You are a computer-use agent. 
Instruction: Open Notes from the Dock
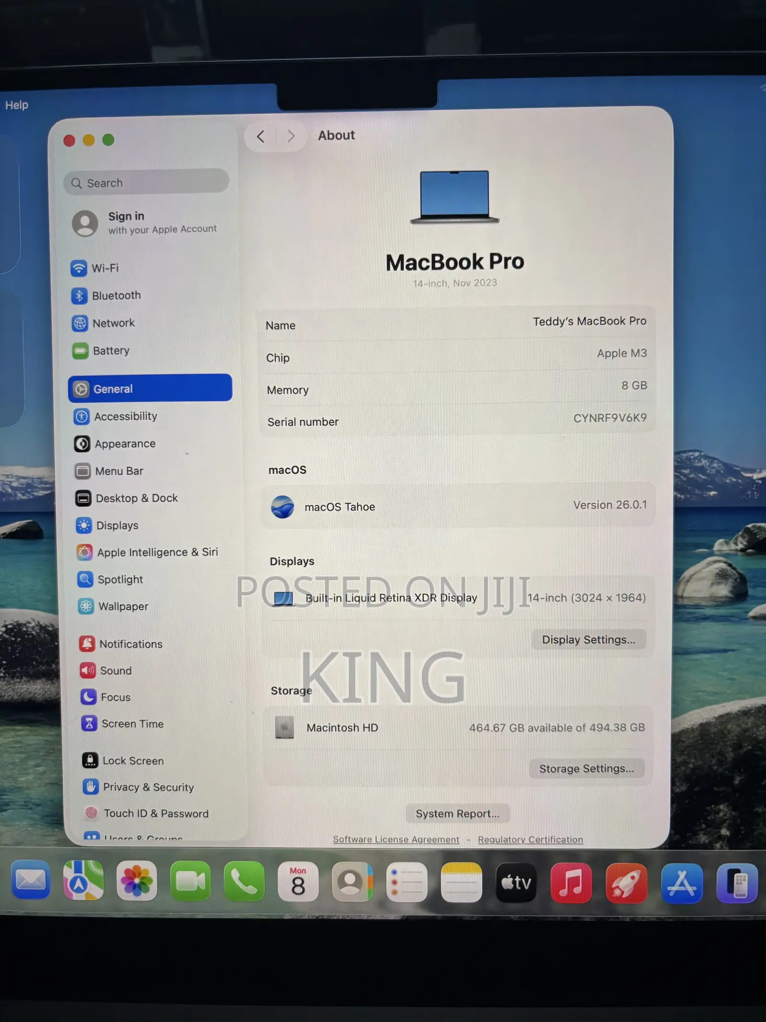pyautogui.click(x=462, y=882)
